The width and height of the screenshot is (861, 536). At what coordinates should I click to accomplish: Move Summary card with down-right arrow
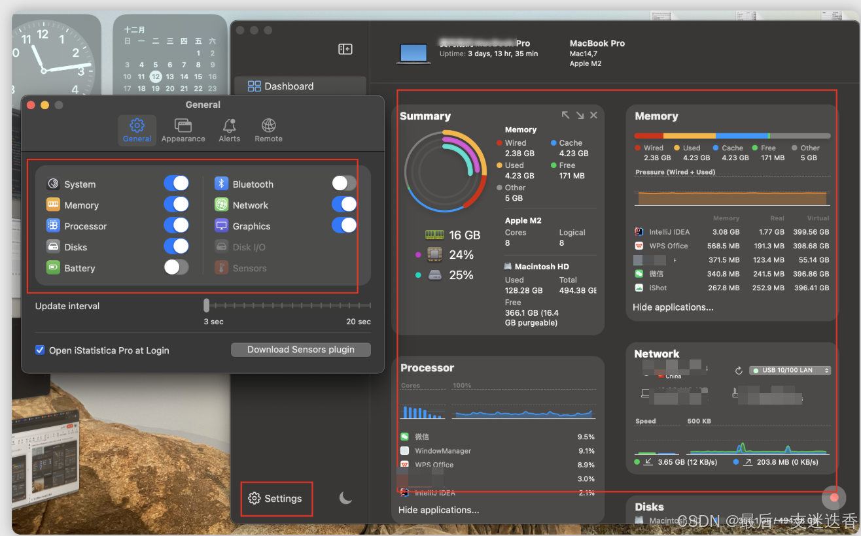point(580,115)
